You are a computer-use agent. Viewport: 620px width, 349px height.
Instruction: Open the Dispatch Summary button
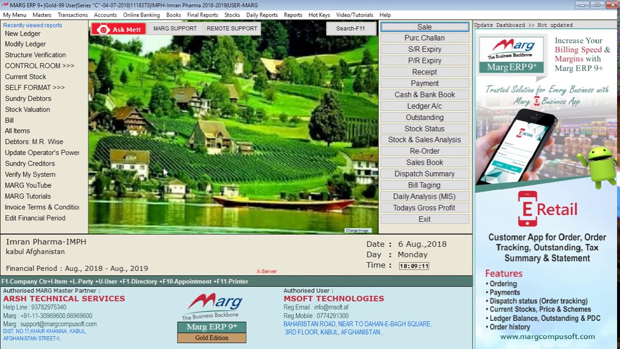(425, 174)
